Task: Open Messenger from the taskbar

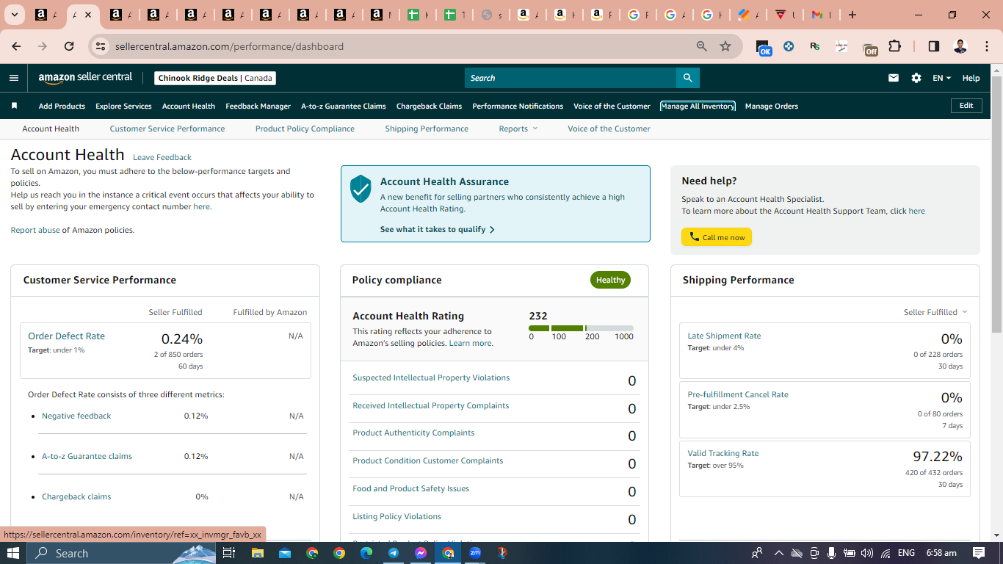Action: pyautogui.click(x=421, y=553)
